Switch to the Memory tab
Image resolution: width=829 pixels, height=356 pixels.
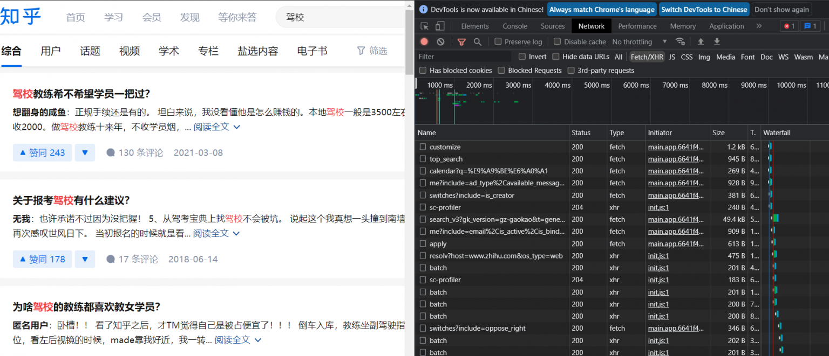point(683,26)
